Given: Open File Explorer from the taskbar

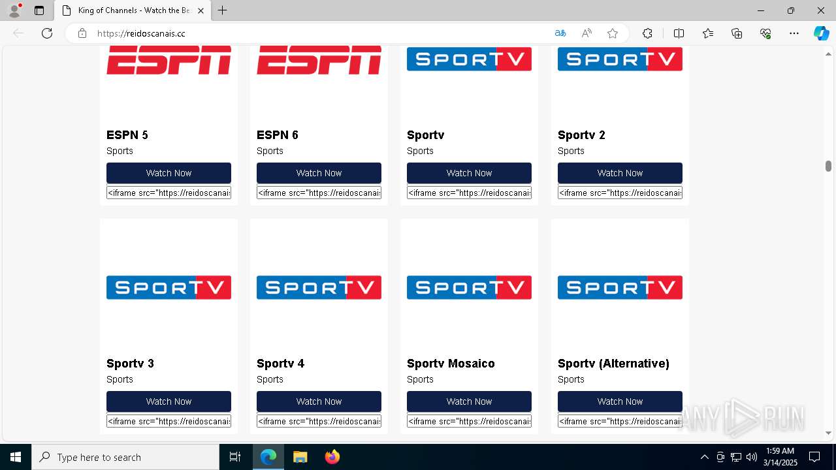Looking at the screenshot, I should coord(300,457).
